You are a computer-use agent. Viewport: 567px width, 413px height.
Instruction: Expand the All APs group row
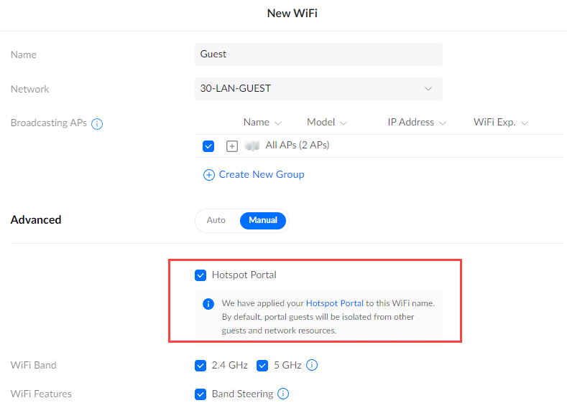pos(232,146)
